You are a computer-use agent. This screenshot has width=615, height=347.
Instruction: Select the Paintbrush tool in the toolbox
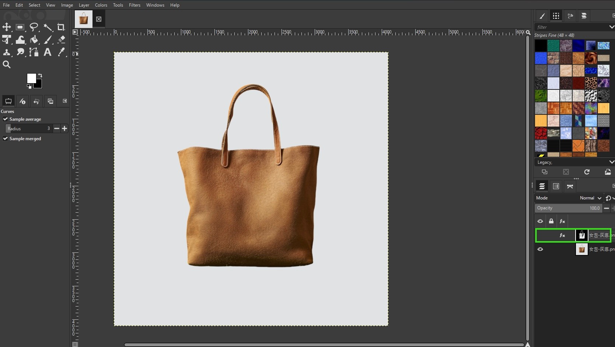[x=48, y=39]
